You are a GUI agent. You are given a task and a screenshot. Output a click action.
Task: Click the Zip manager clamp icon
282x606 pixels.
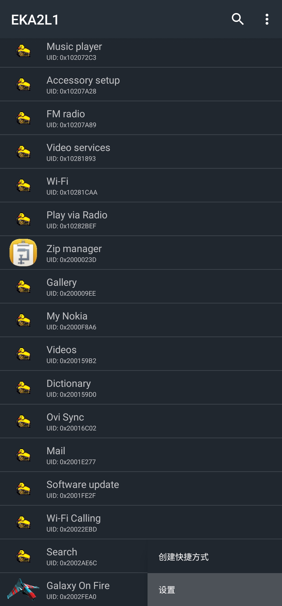23,253
